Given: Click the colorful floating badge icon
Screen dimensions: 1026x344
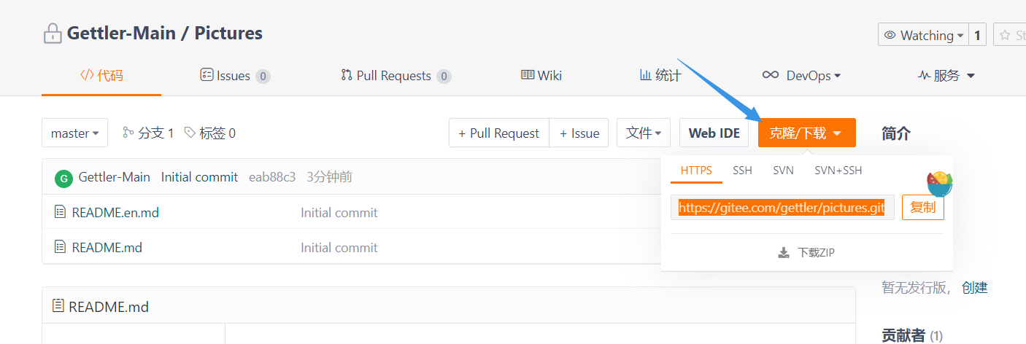Looking at the screenshot, I should tap(940, 184).
